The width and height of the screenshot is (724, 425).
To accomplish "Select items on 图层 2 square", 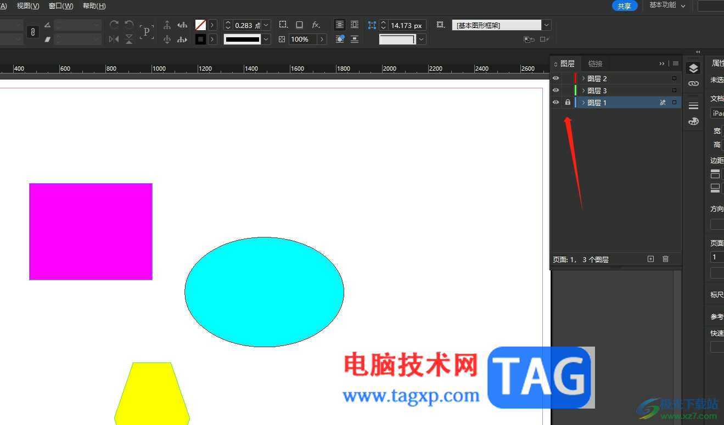I will tap(674, 78).
